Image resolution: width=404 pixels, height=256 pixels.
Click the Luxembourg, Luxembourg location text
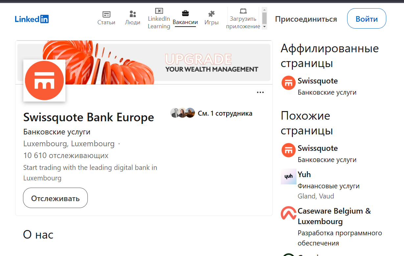69,144
